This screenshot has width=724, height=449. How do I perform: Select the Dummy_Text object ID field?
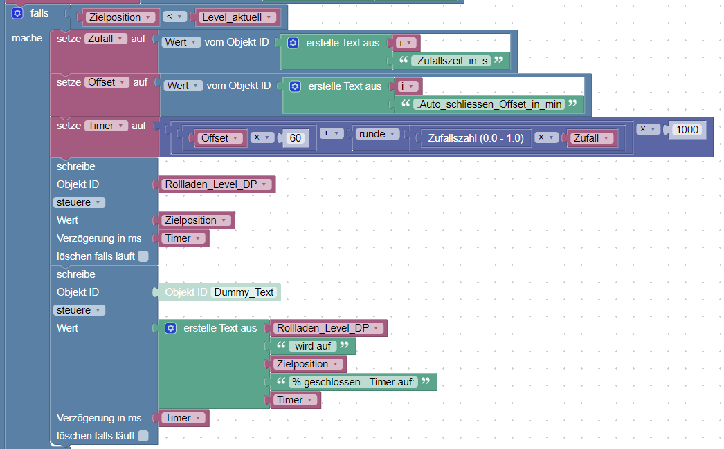244,292
